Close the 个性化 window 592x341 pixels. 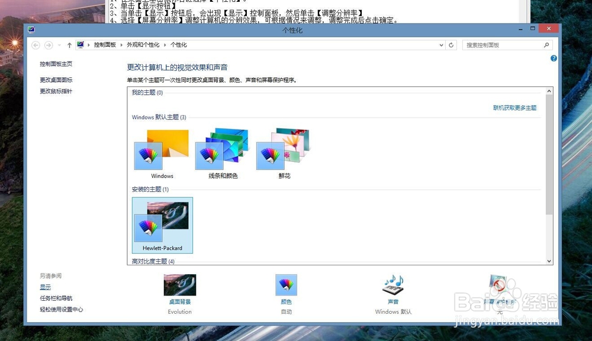pos(549,28)
